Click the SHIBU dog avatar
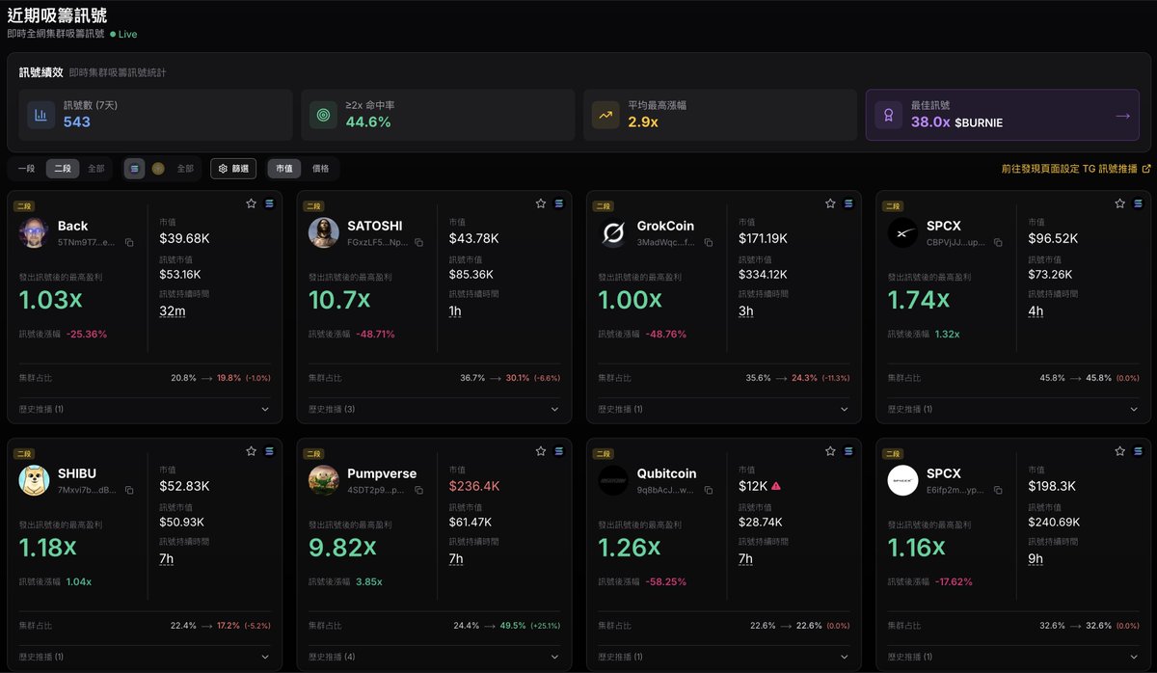 (34, 480)
